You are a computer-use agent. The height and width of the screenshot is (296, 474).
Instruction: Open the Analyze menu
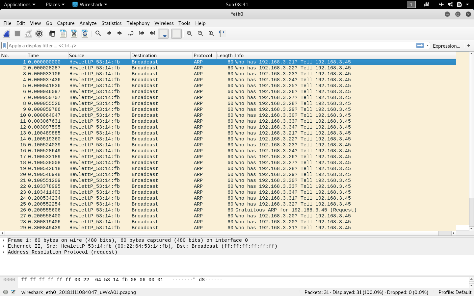point(88,23)
